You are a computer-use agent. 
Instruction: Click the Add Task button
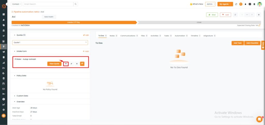238,43
